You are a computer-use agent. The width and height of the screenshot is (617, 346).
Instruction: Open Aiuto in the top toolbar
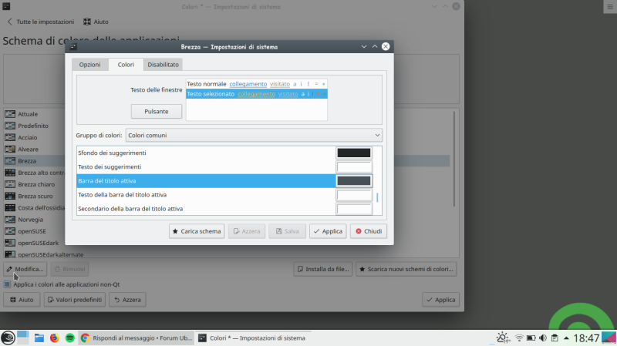(96, 22)
